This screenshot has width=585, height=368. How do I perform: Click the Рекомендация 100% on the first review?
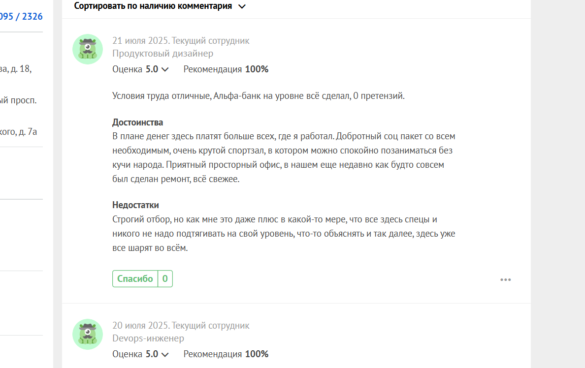226,69
